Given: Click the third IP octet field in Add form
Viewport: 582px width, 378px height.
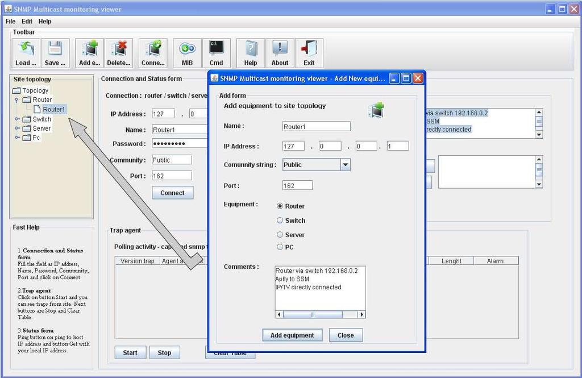Looking at the screenshot, I should pyautogui.click(x=367, y=146).
